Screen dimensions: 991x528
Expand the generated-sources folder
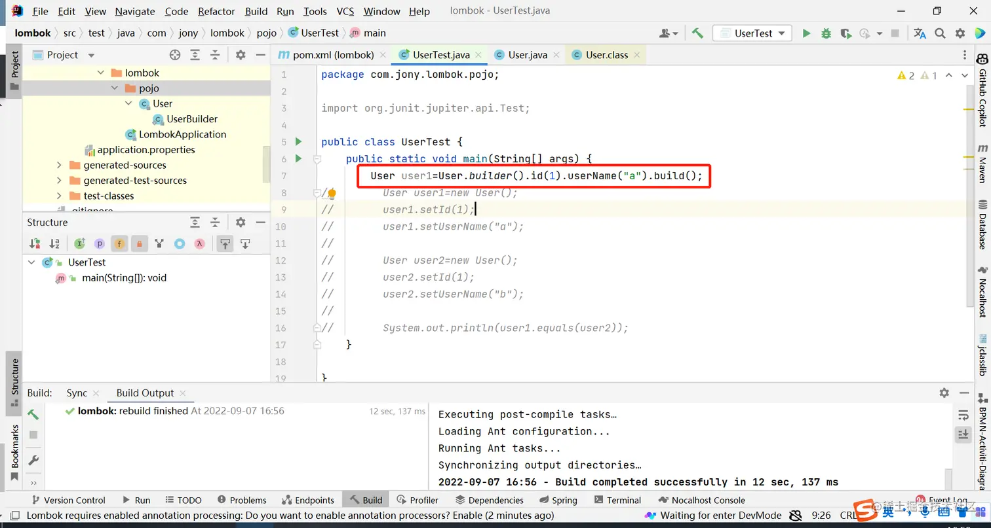click(x=59, y=165)
